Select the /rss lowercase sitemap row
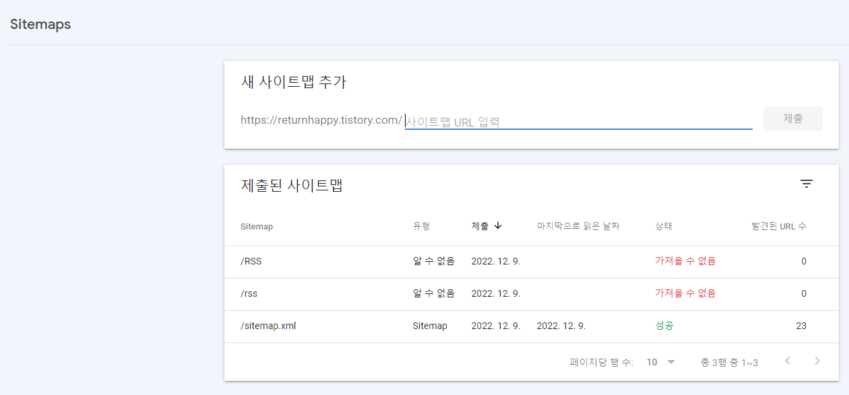The width and height of the screenshot is (849, 395). pyautogui.click(x=532, y=294)
